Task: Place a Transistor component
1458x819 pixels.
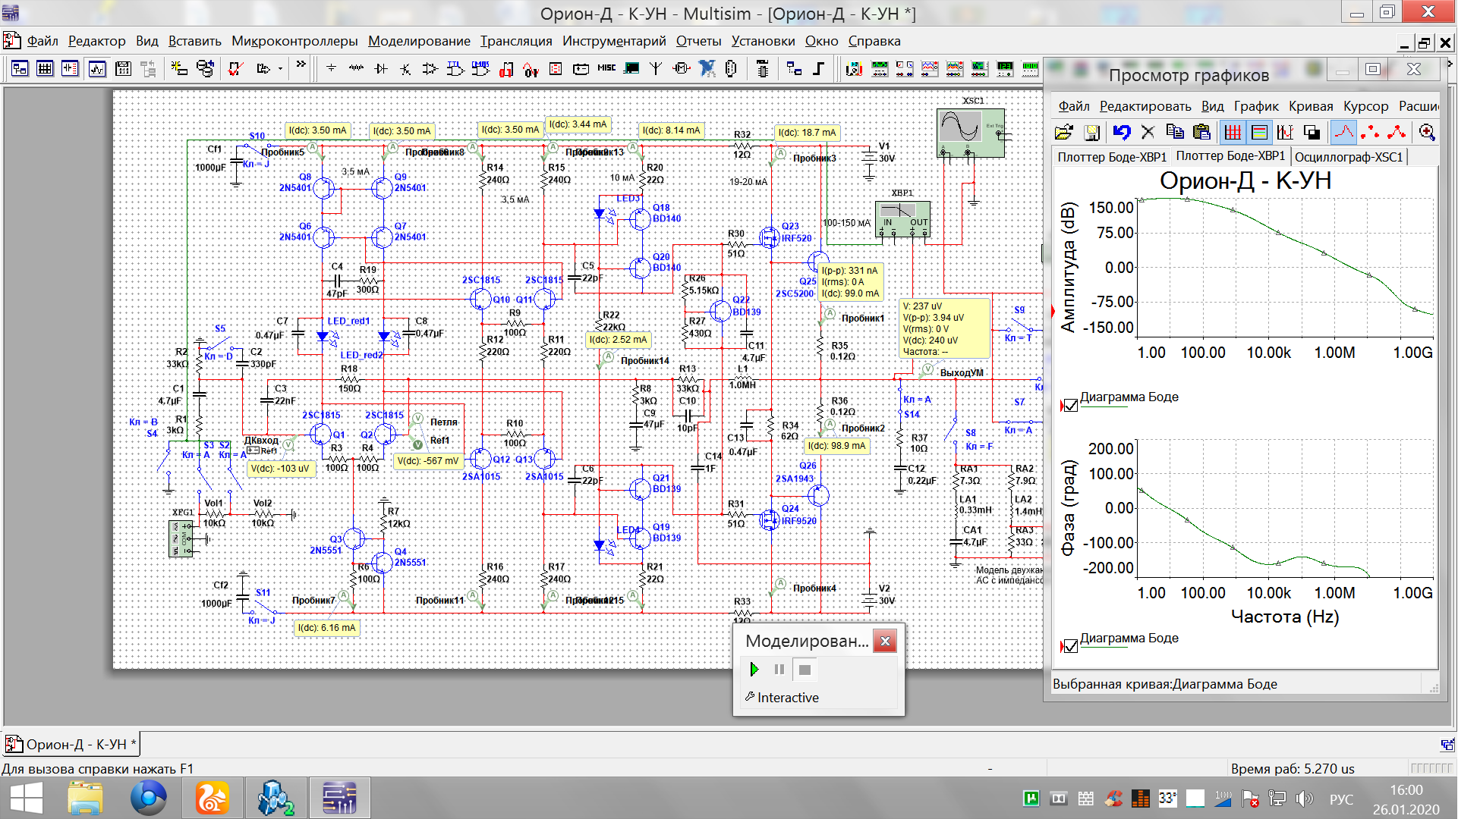Action: click(405, 68)
